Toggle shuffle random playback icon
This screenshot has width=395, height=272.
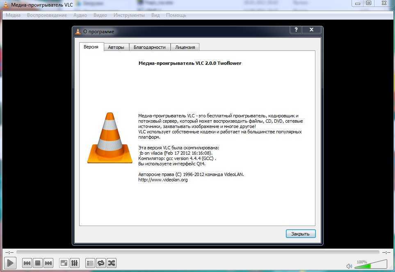(111, 263)
